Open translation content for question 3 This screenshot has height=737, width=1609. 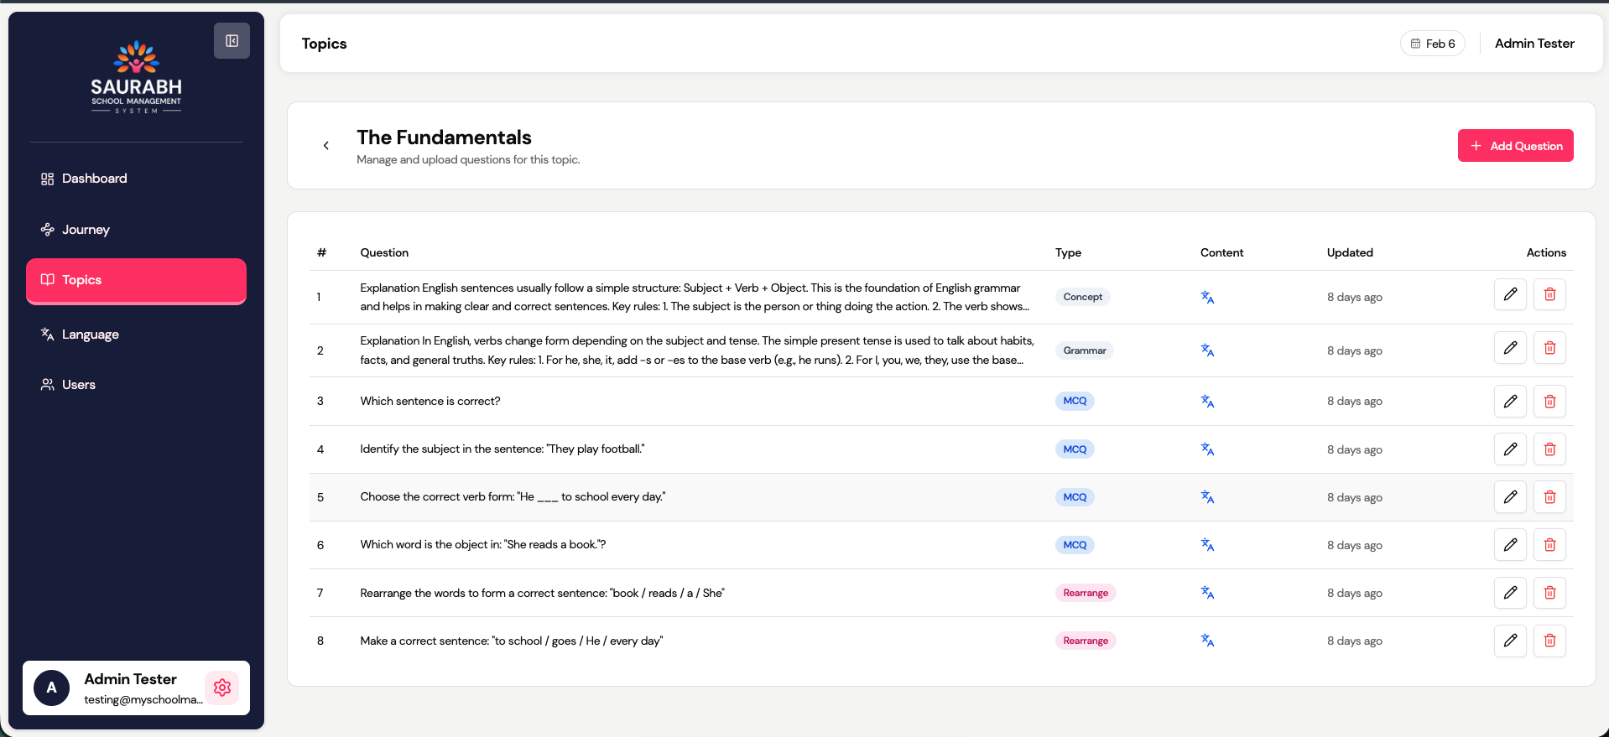point(1207,402)
